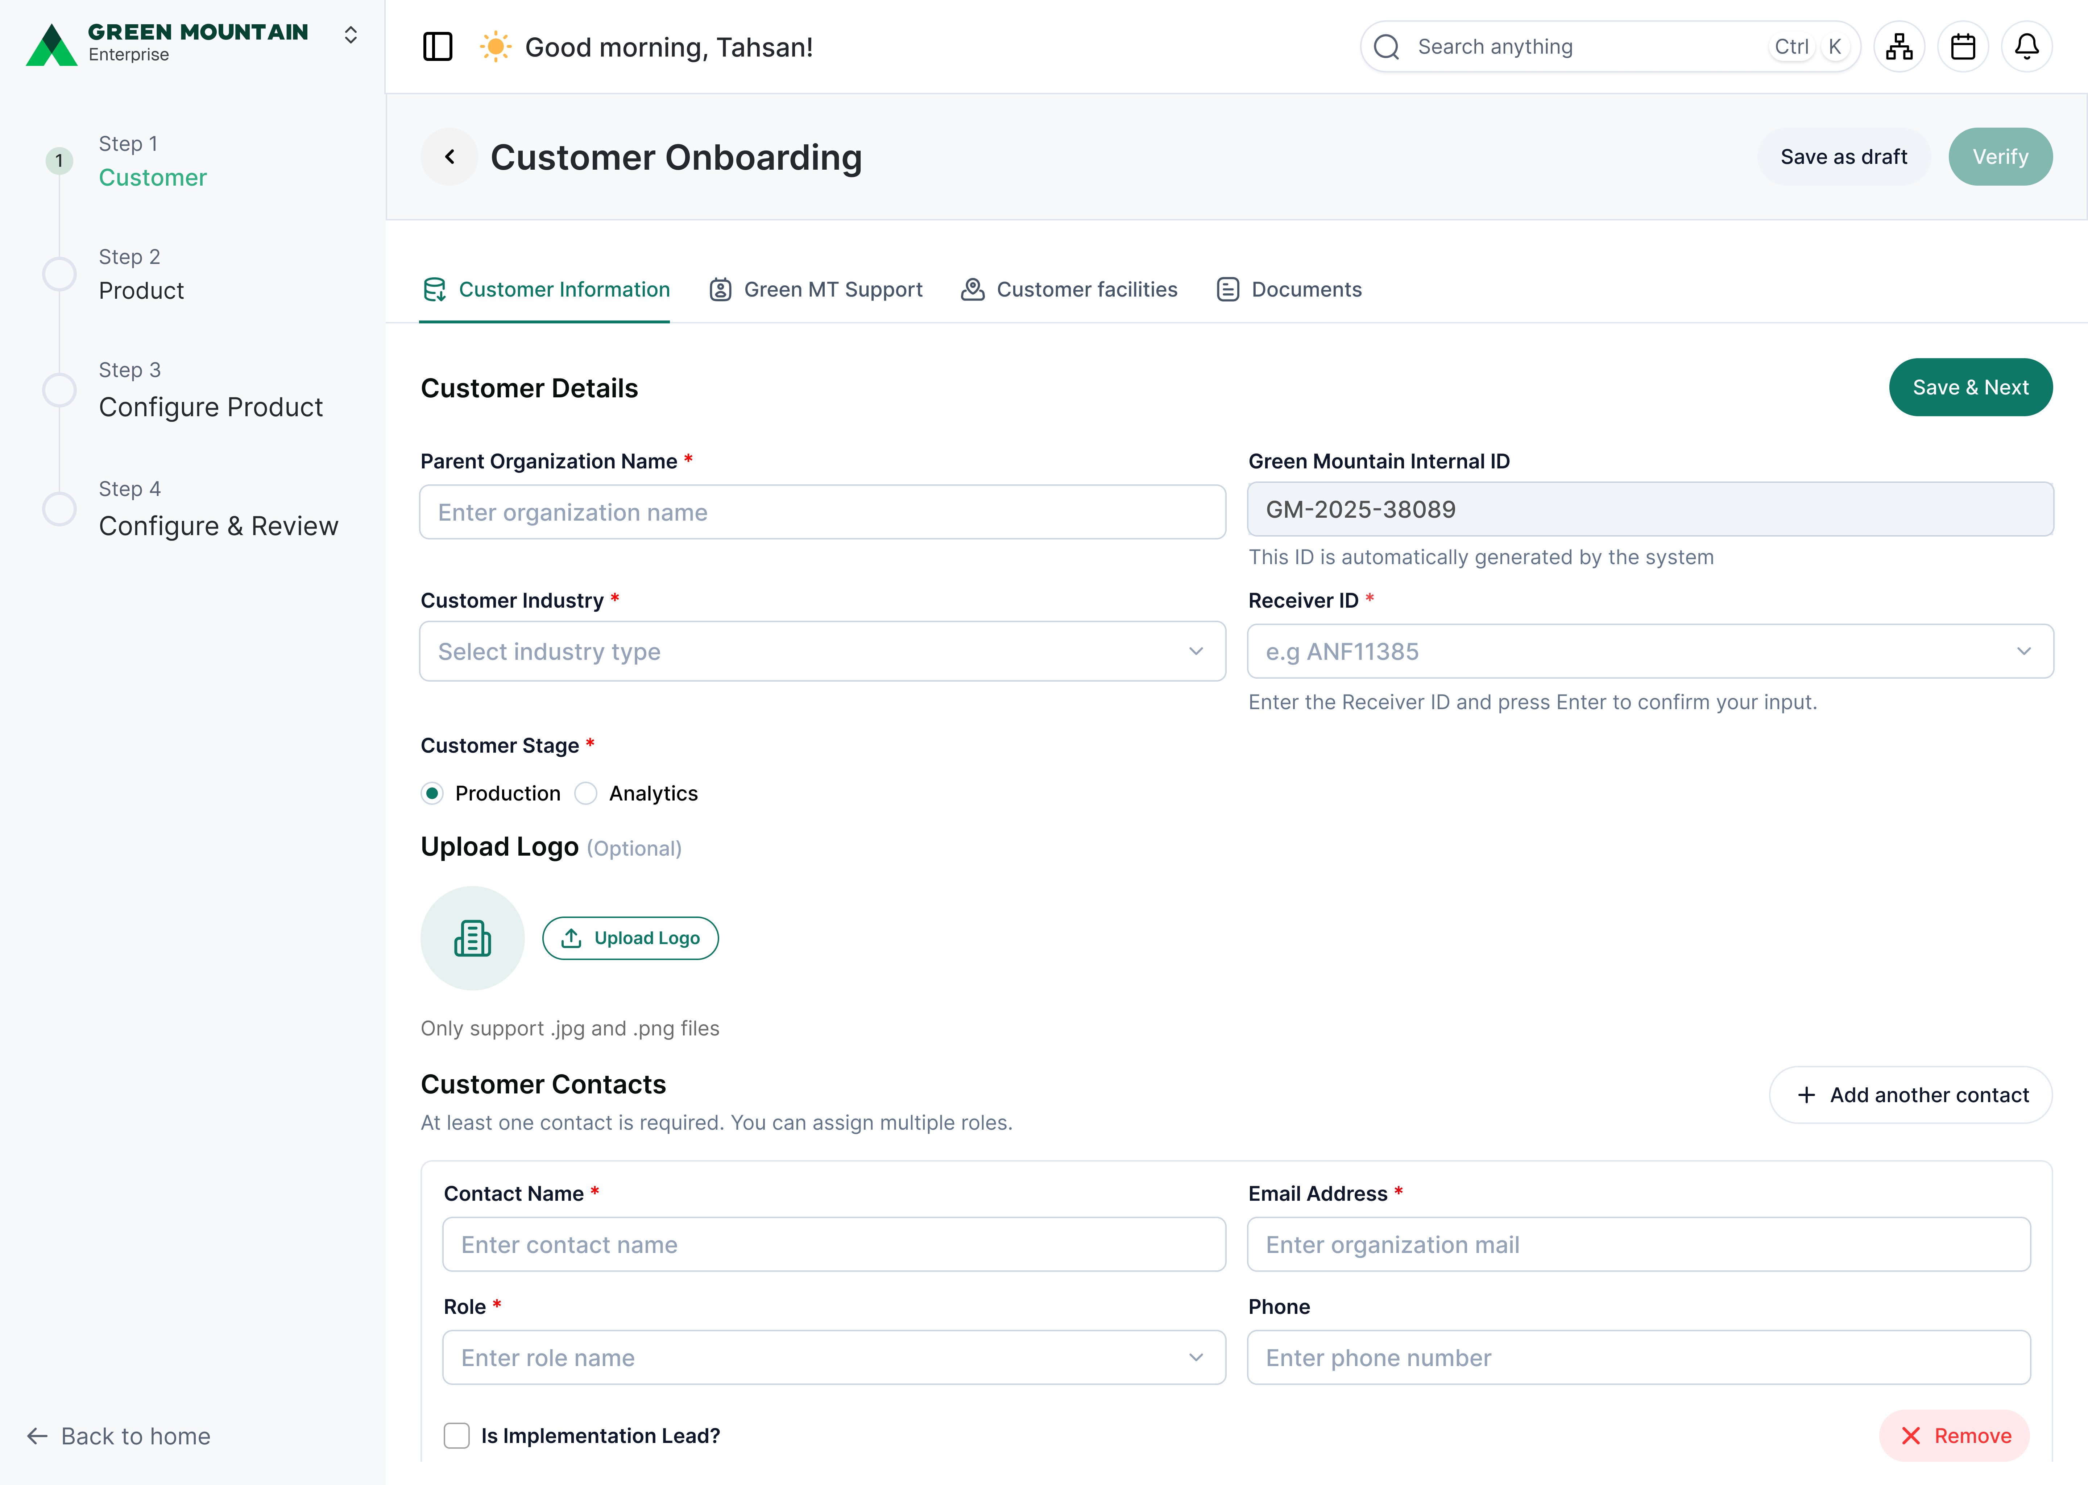Switch to the Documents tab
The width and height of the screenshot is (2088, 1485).
click(x=1289, y=290)
